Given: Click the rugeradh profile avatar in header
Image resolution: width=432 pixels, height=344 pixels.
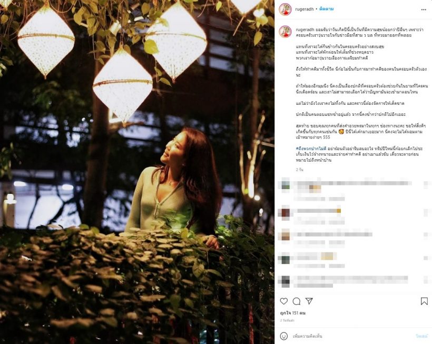Looking at the screenshot, I should point(285,9).
